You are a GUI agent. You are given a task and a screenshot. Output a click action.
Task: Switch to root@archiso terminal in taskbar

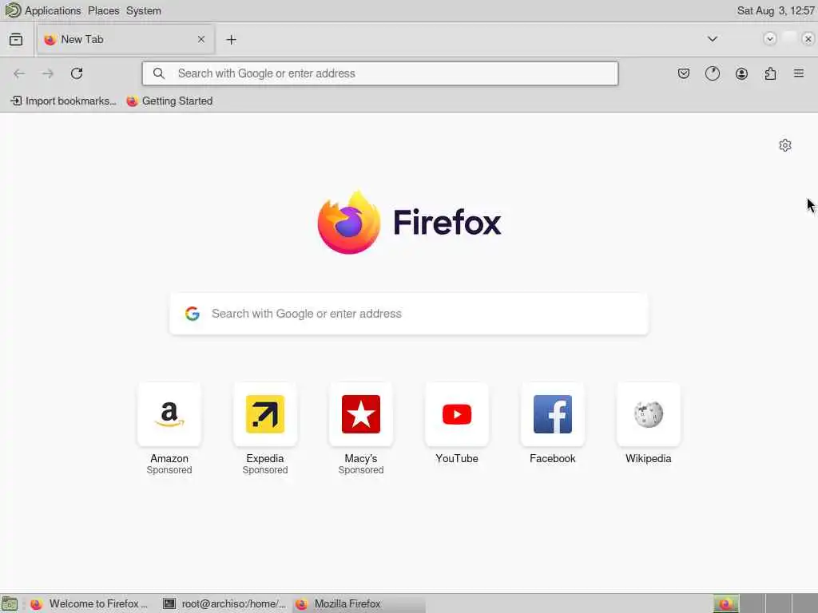point(224,603)
